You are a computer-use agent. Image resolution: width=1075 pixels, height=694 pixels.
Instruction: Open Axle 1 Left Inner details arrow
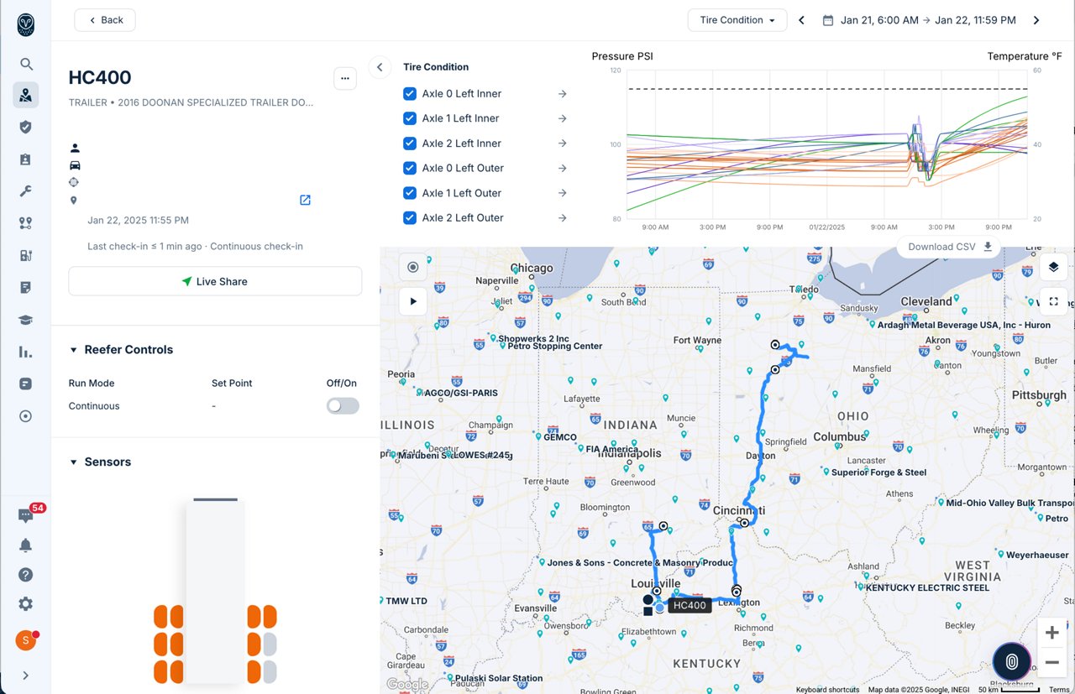click(x=563, y=118)
